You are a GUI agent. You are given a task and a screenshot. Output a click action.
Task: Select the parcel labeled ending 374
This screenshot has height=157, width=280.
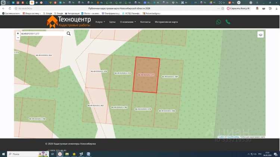[x=122, y=73]
